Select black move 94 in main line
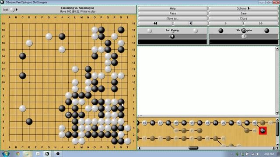 [x=215, y=123]
